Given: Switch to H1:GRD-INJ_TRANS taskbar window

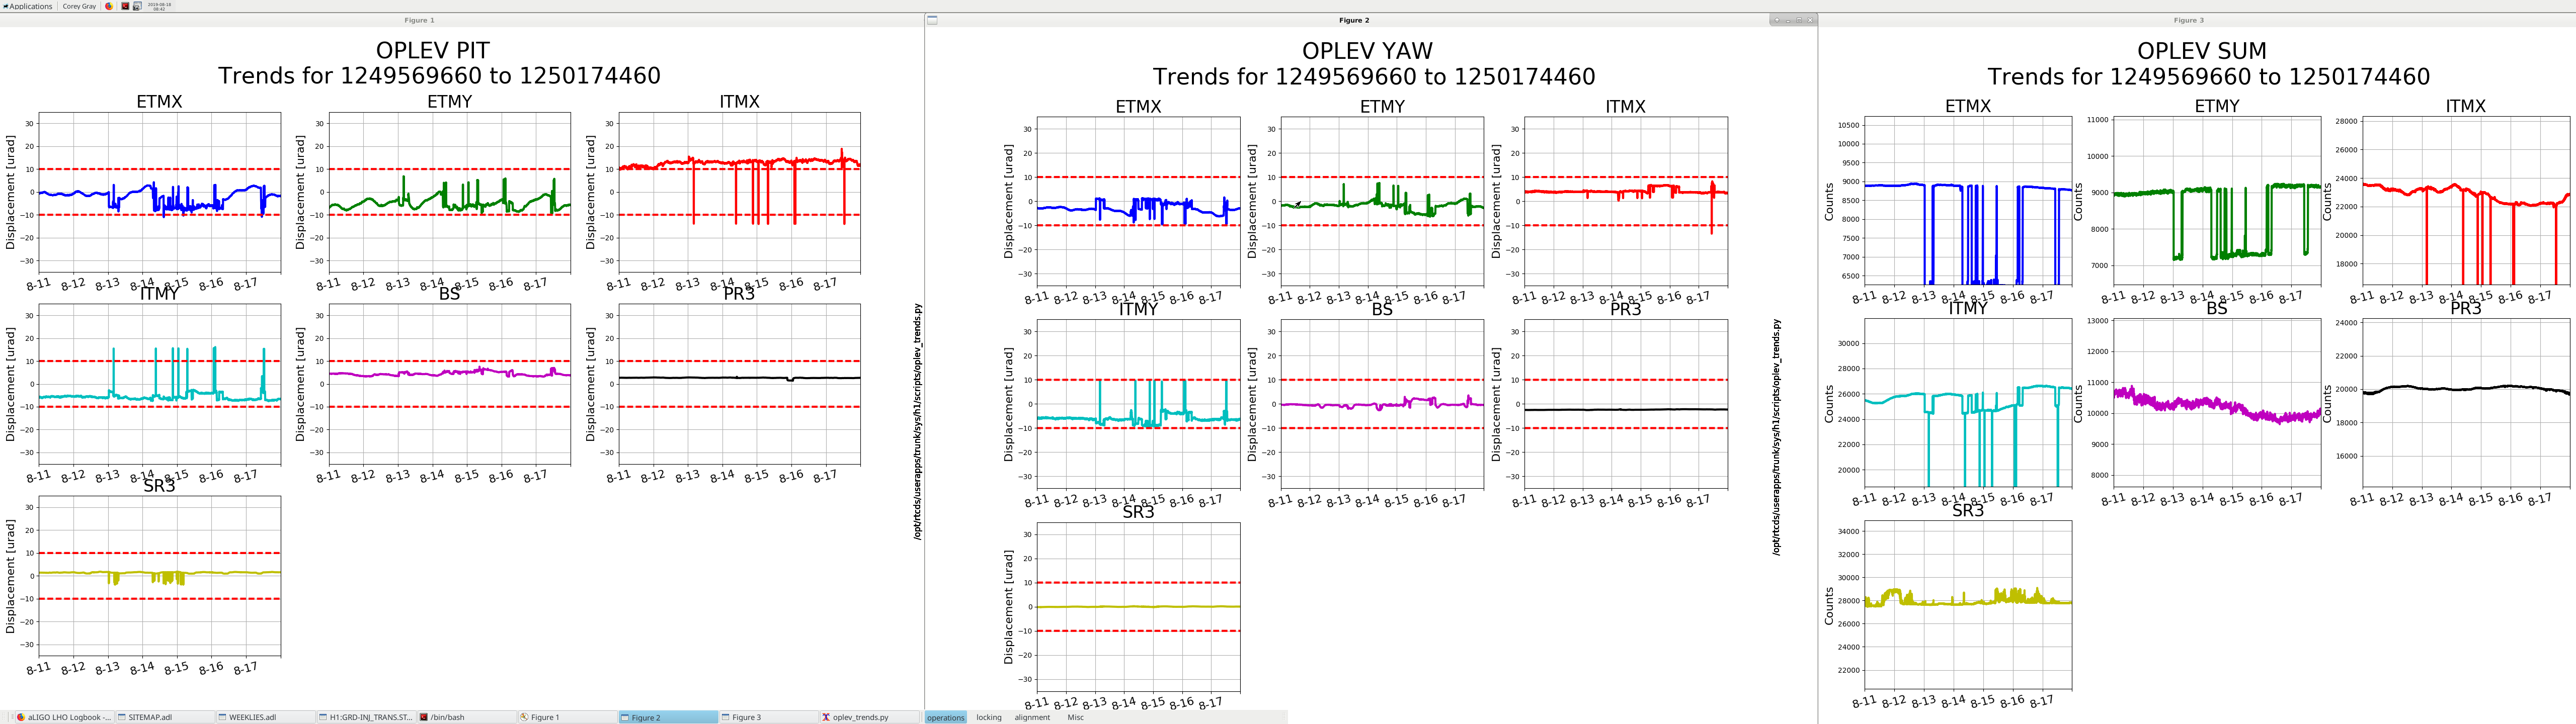Looking at the screenshot, I should click(x=367, y=717).
